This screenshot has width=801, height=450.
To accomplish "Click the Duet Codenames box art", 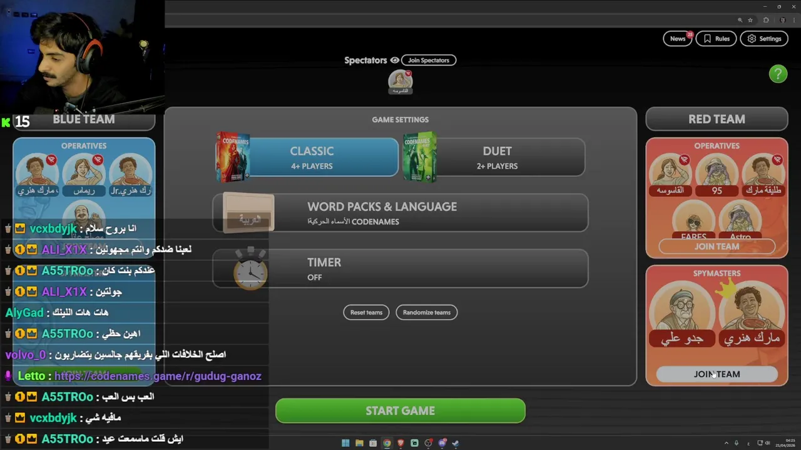I will pos(419,157).
